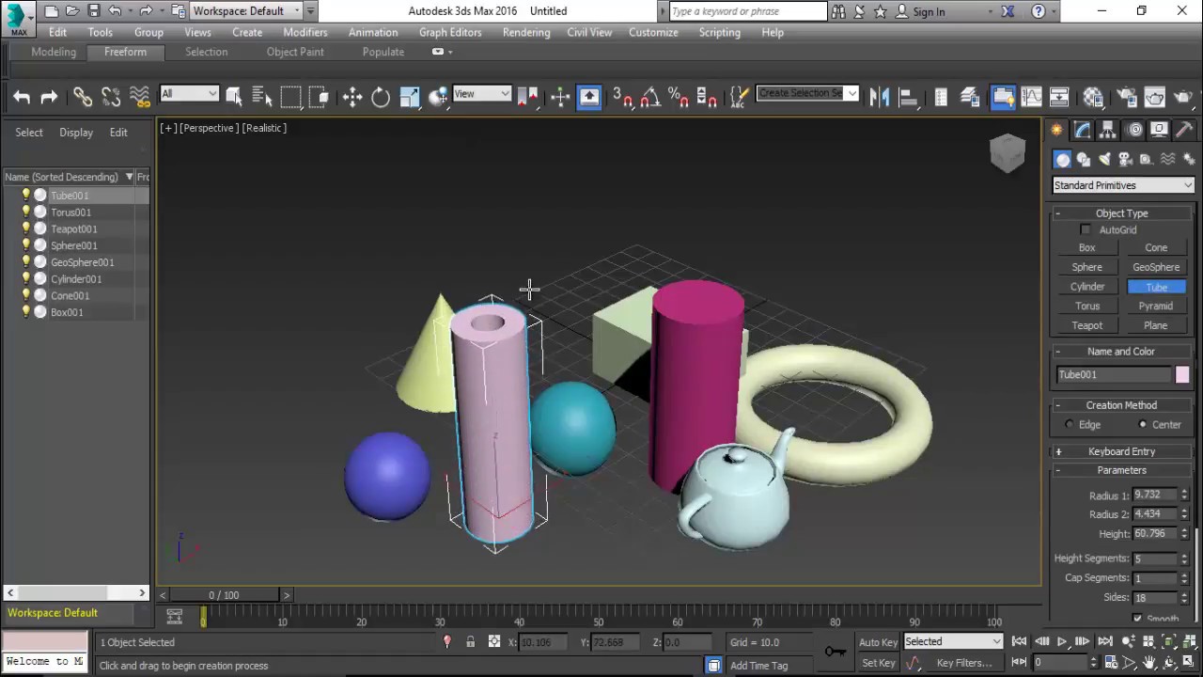Collapse the Object Type rollout
Screen dimensions: 1203x677
1122,213
